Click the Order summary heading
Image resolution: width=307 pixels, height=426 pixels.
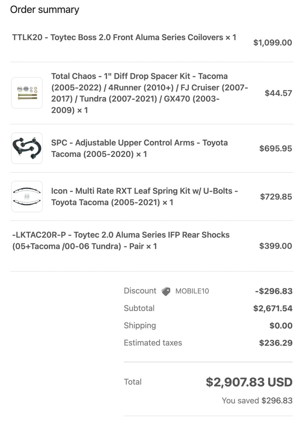coord(45,10)
